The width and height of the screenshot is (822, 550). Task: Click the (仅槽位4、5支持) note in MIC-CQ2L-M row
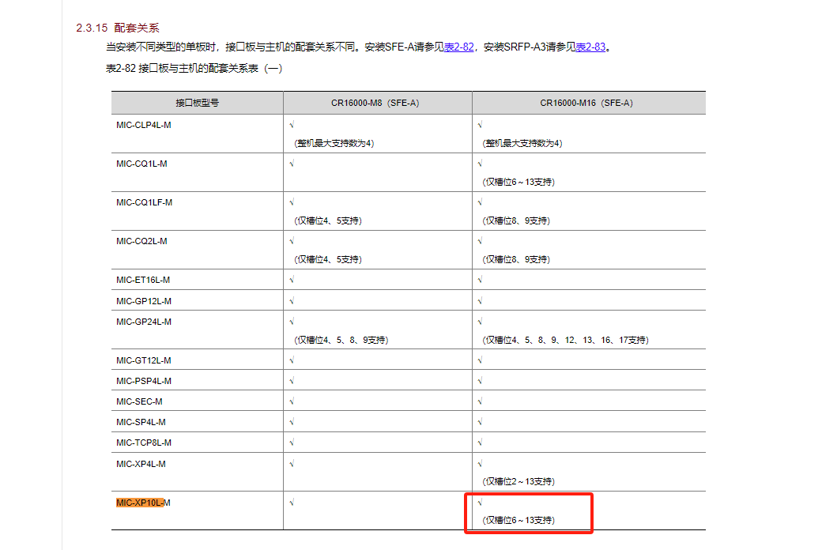click(328, 259)
